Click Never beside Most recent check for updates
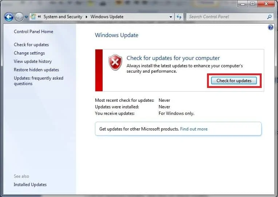 pyautogui.click(x=164, y=100)
